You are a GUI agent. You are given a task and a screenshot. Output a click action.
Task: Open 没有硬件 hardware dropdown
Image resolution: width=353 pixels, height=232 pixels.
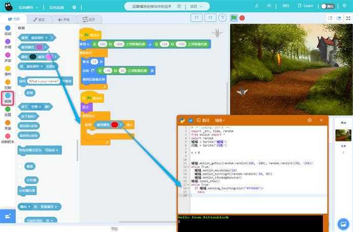point(28,8)
